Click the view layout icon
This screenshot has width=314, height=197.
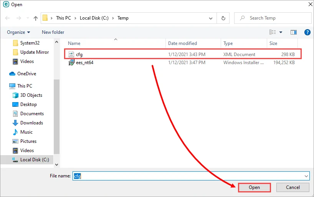[273, 32]
